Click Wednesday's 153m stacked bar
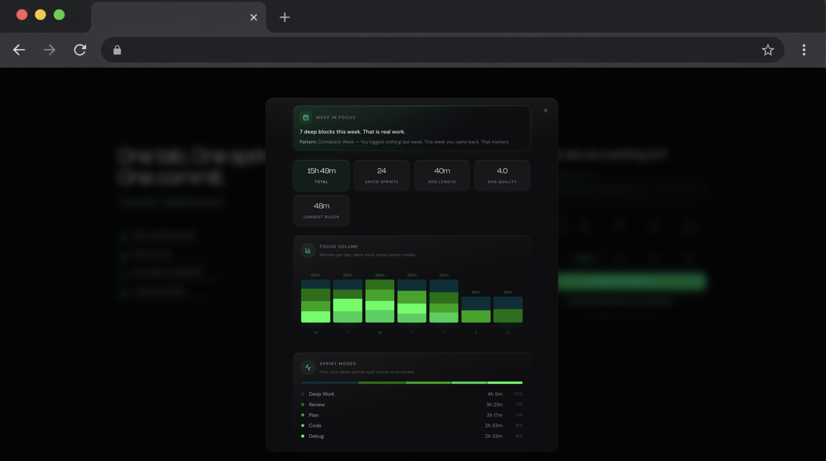Image resolution: width=826 pixels, height=461 pixels. pos(379,301)
